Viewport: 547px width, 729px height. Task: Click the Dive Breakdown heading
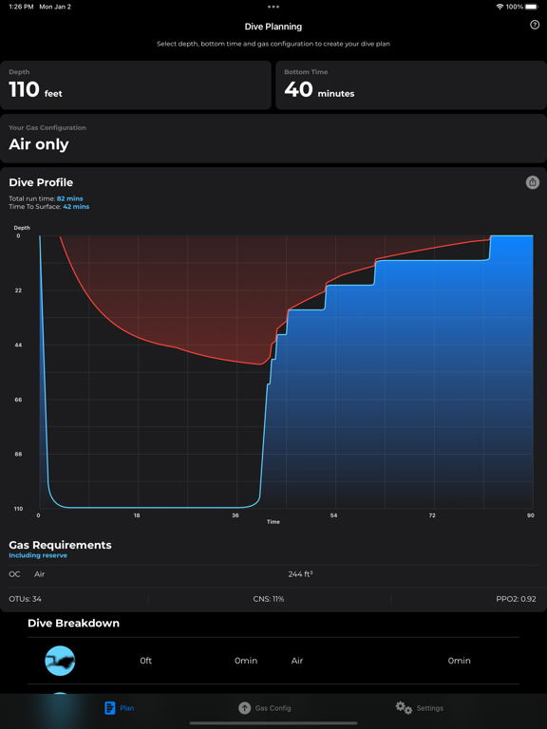(73, 623)
